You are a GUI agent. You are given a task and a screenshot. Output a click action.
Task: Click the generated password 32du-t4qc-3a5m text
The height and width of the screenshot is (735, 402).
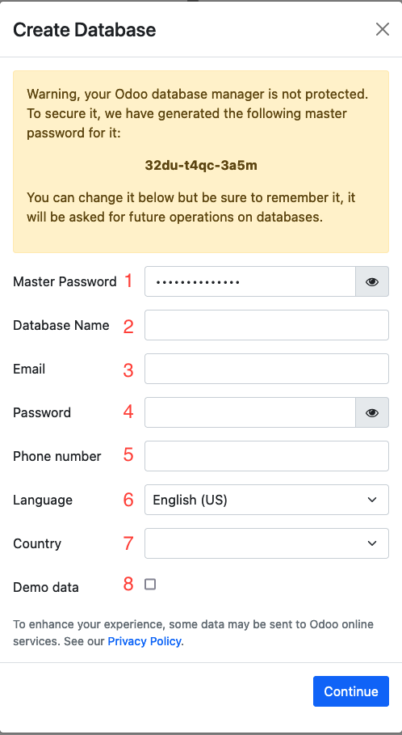click(x=201, y=166)
